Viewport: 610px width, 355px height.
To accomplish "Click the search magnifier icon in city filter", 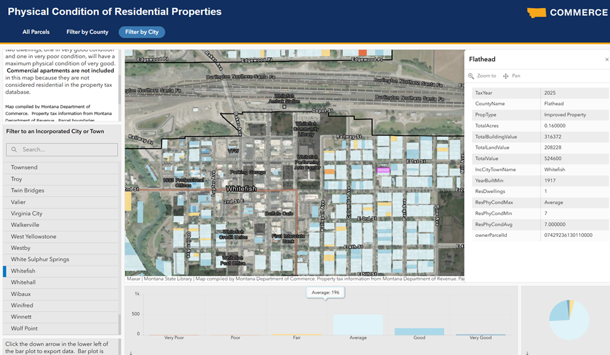I will 14,150.
